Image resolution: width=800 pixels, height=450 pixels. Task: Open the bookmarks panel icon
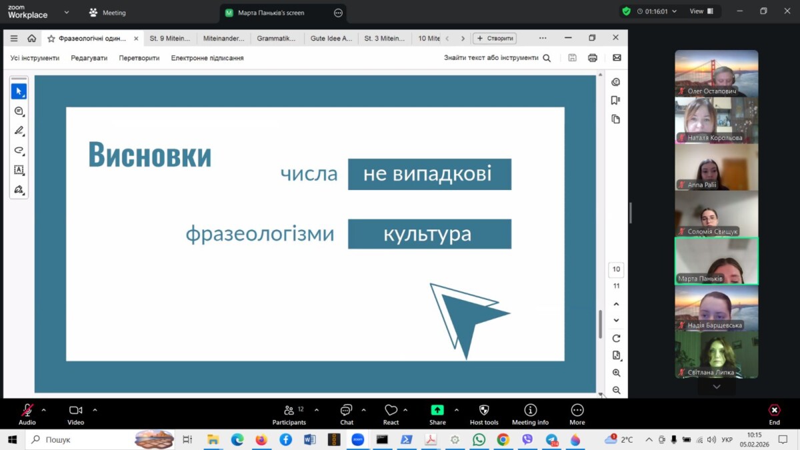point(615,101)
